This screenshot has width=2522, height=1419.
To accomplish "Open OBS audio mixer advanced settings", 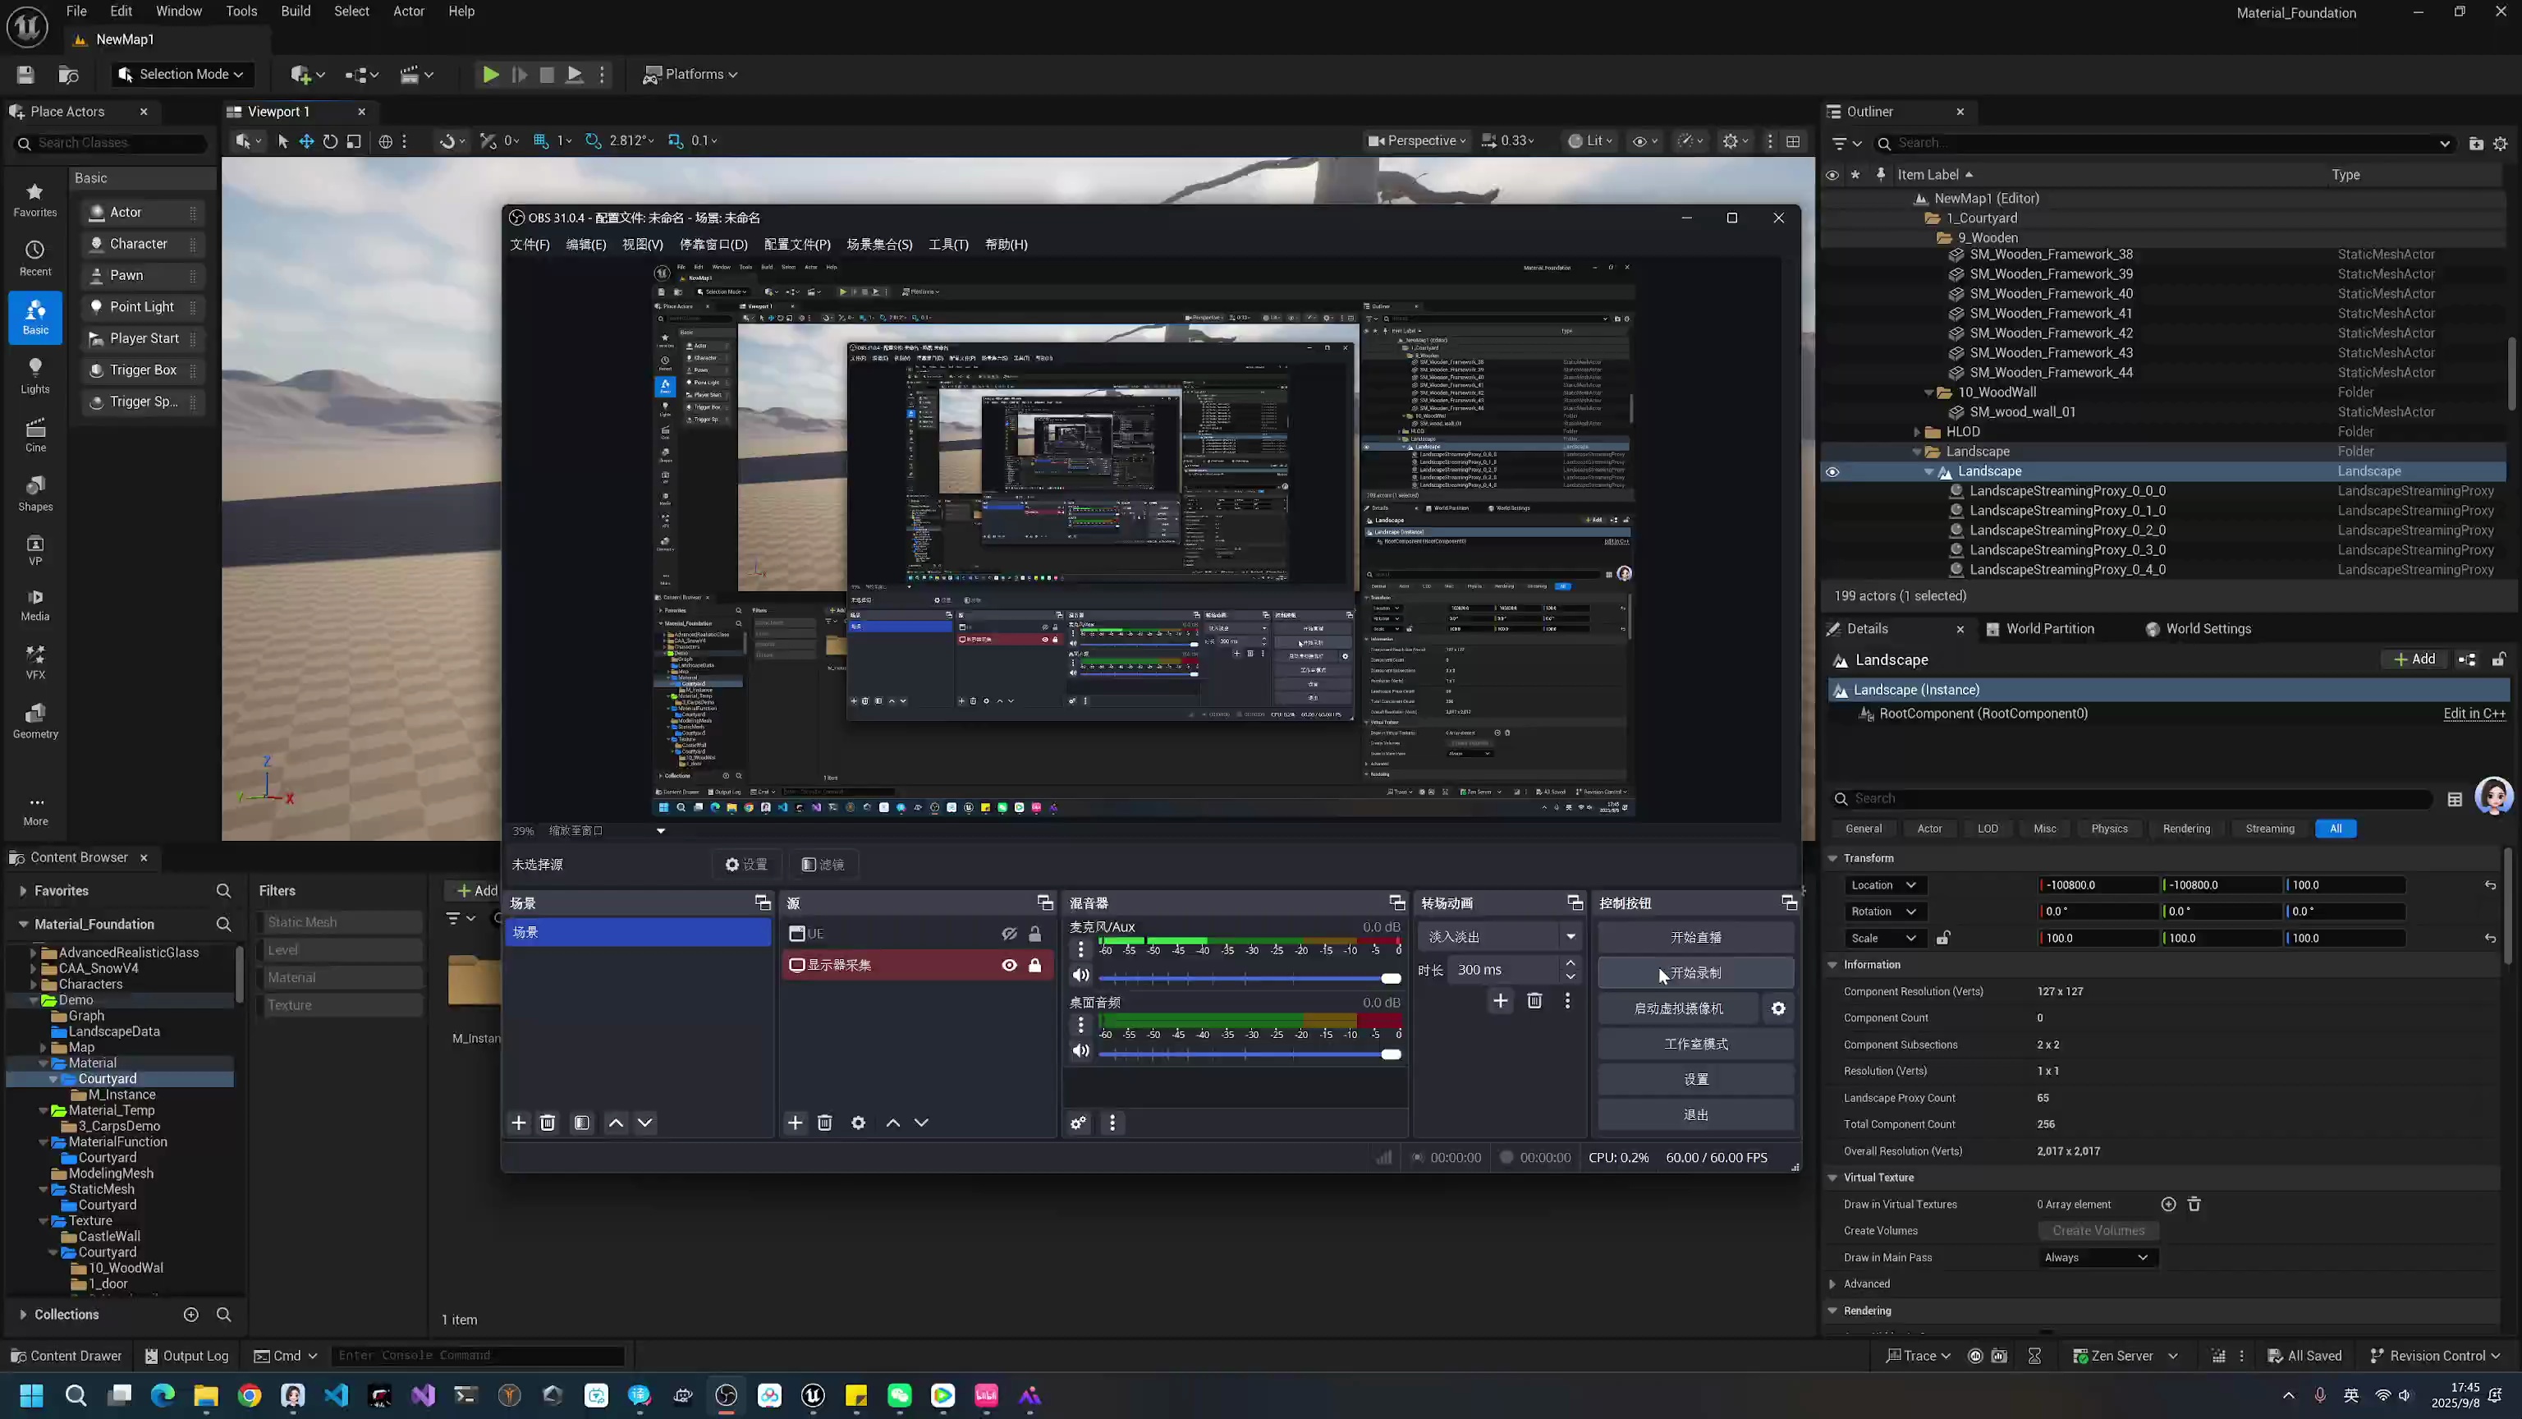I will coord(1078,1123).
